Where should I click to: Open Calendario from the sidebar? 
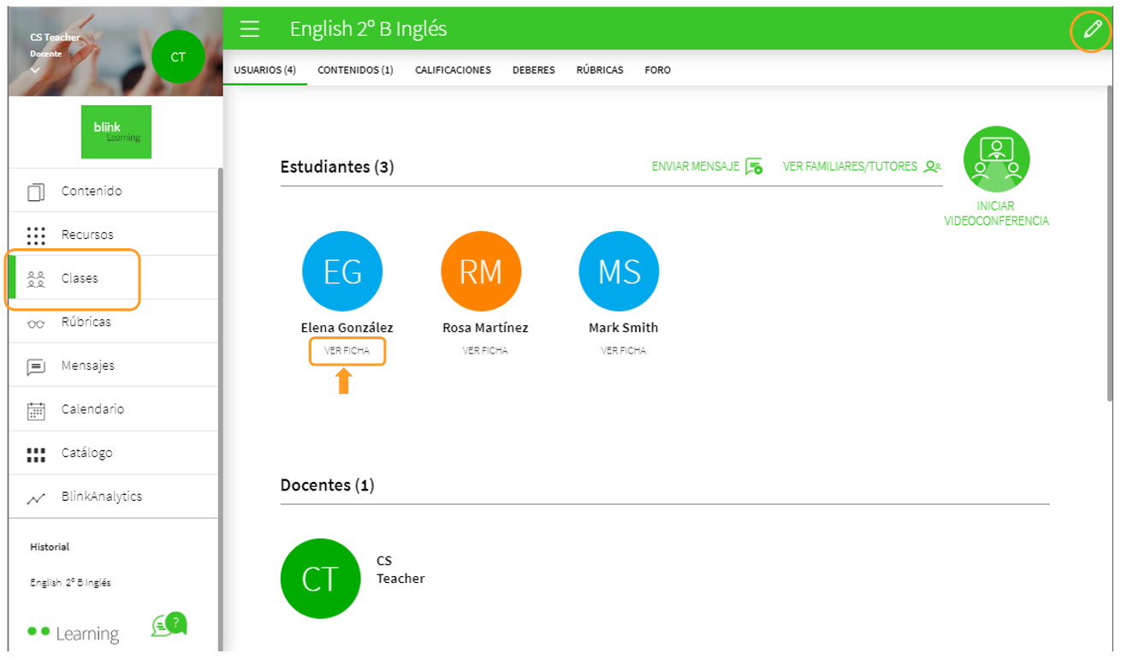pyautogui.click(x=92, y=409)
